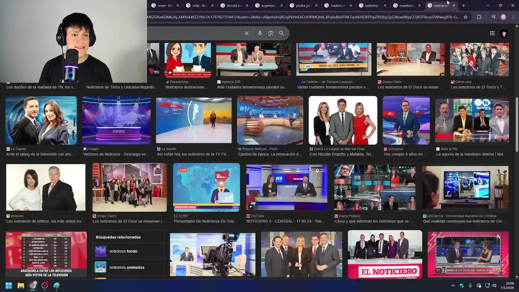519x292 pixels.
Task: Open the TV camera studio thumbnail in the bottom row
Action: [x=212, y=255]
